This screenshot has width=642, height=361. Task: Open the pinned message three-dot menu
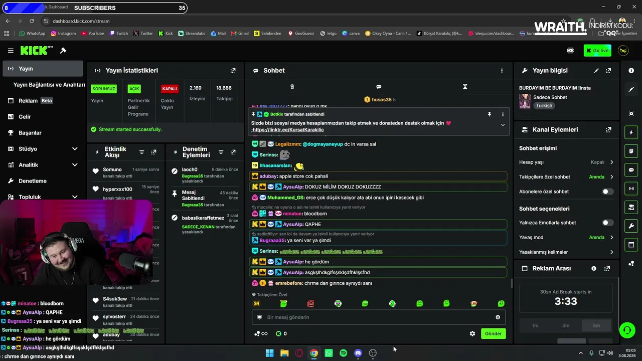tap(503, 114)
